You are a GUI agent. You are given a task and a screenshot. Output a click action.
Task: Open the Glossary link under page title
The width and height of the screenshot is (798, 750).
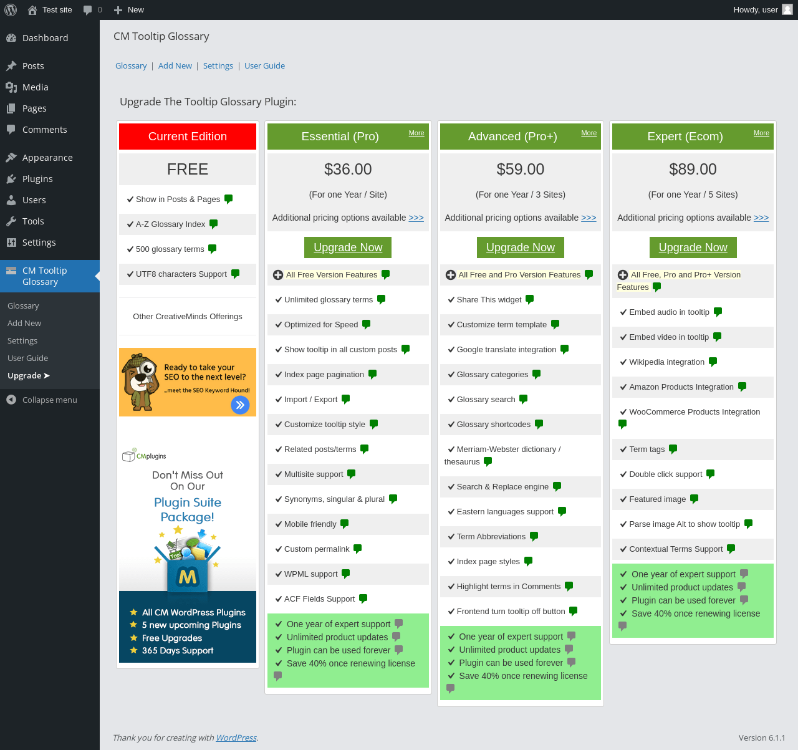point(131,66)
